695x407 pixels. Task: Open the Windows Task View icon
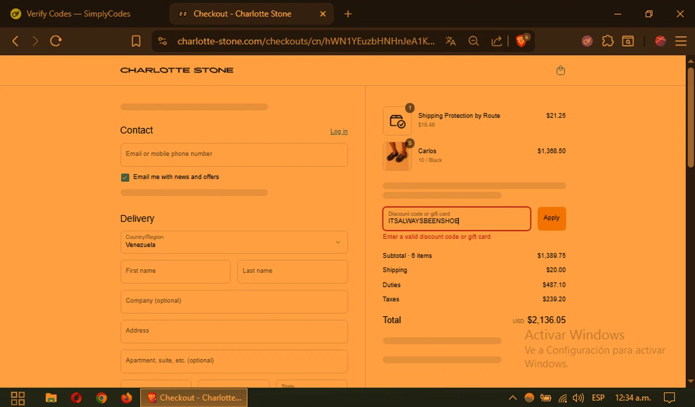tap(18, 398)
